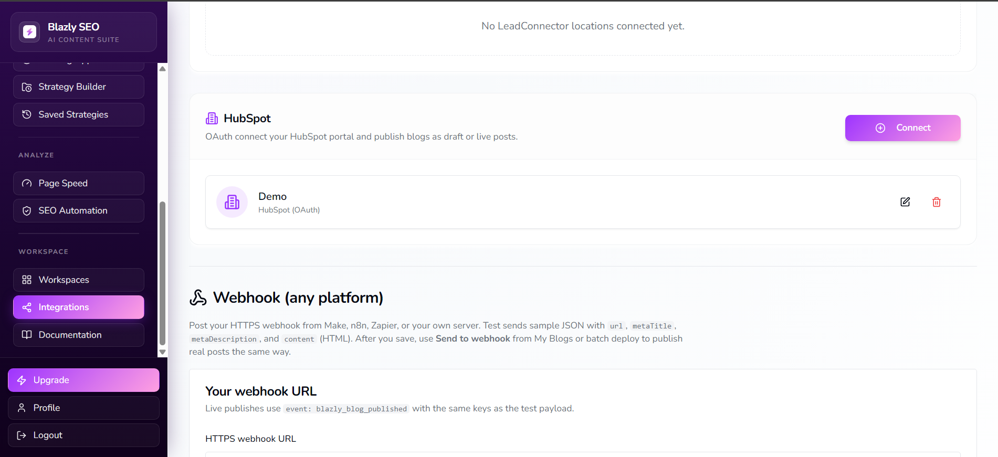Open Saved Strategies in the sidebar

[x=79, y=114]
